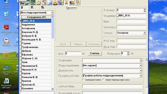The height and width of the screenshot is (94, 167).
Task: Click the orange alarm clock toolbar icon
Action: point(55,3)
